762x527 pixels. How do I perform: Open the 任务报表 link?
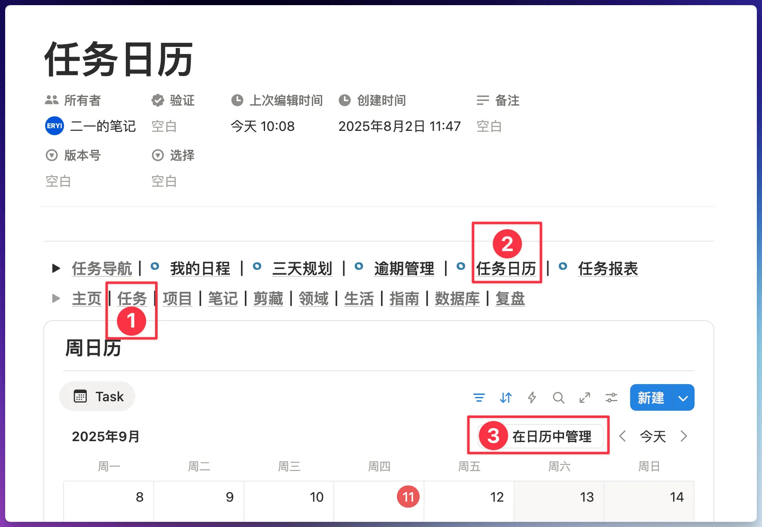[608, 269]
